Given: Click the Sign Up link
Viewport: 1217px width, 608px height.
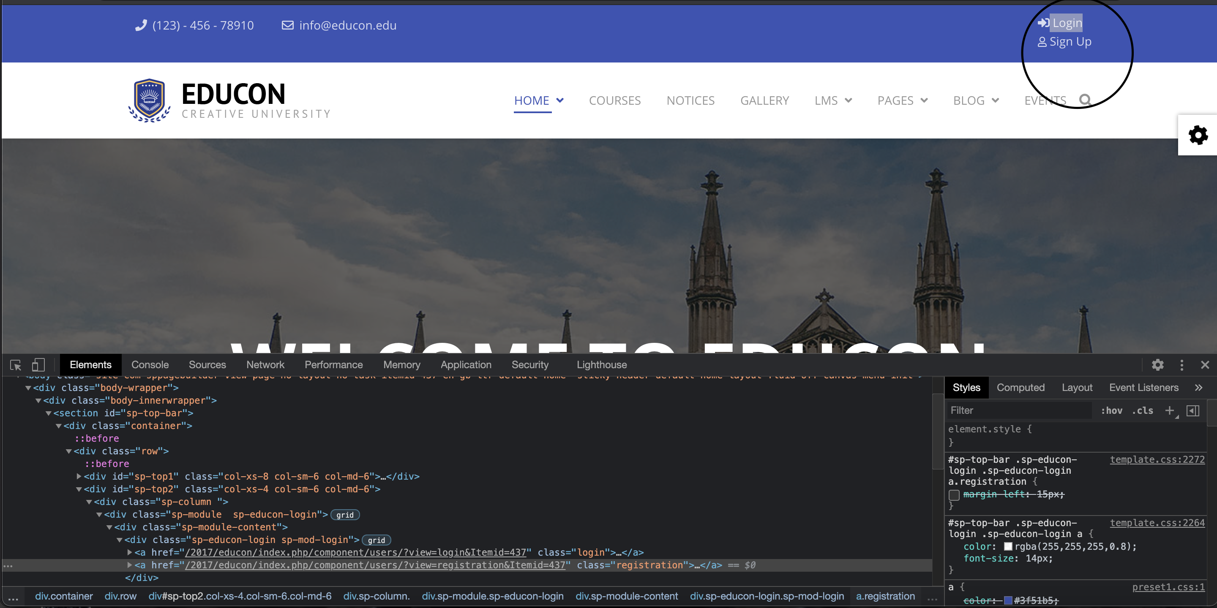Looking at the screenshot, I should pos(1070,42).
